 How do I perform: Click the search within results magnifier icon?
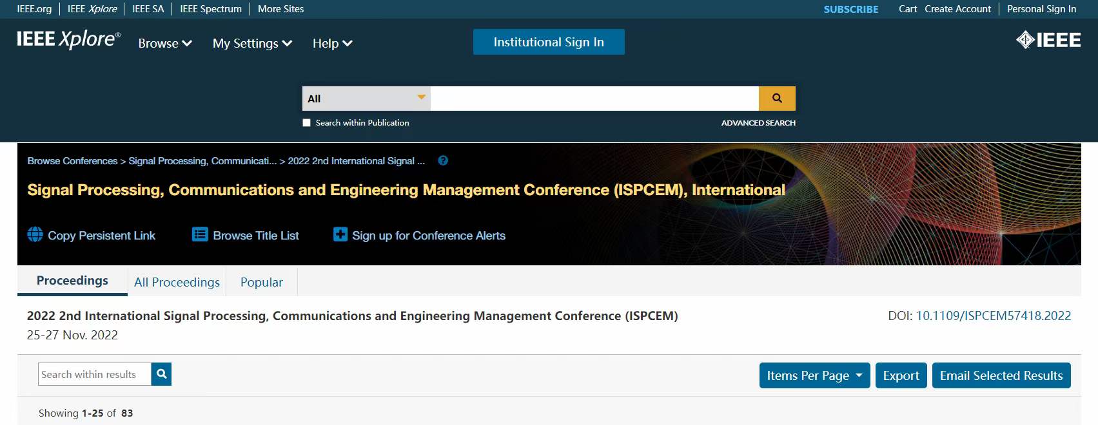161,374
